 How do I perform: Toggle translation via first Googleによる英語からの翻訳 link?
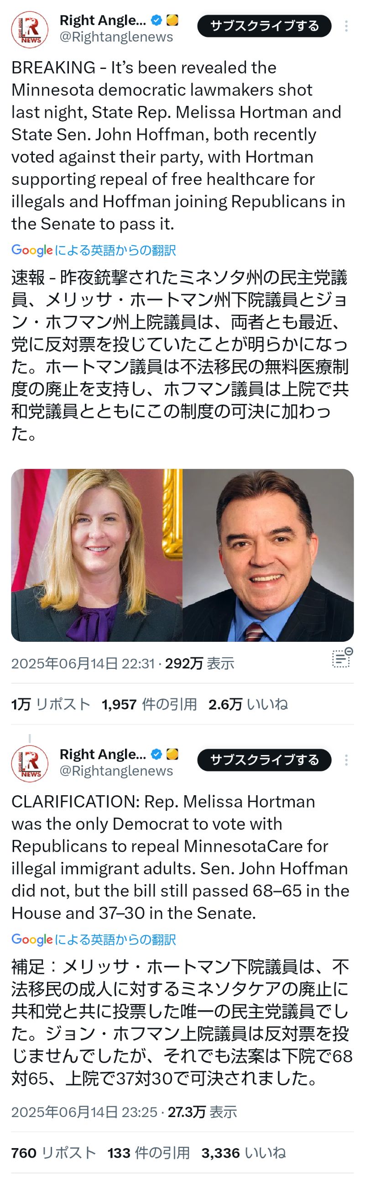[94, 251]
